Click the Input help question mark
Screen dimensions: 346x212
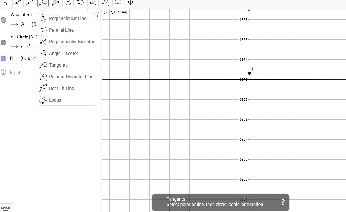(4, 72)
